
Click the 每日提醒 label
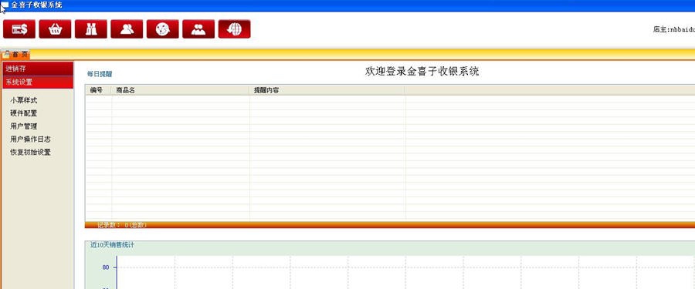[100, 74]
